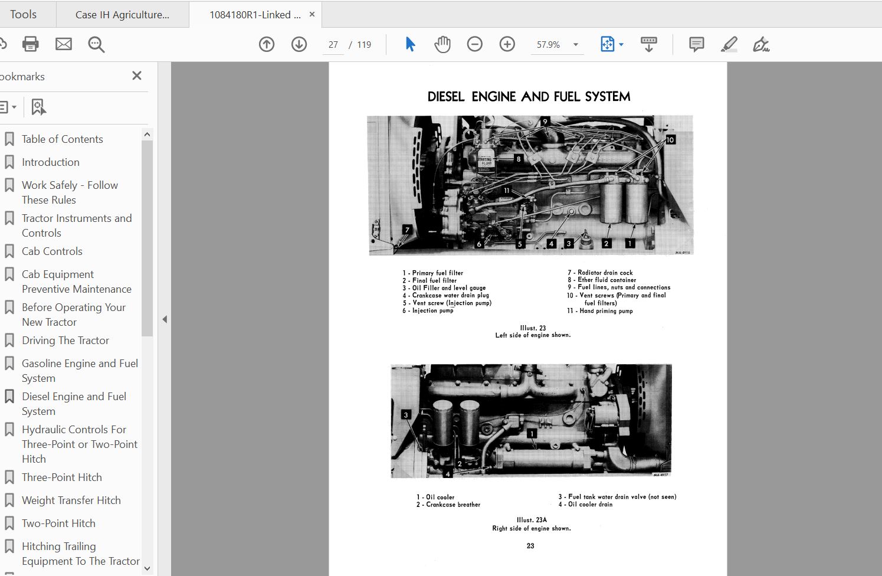The height and width of the screenshot is (576, 882).
Task: Go to next page arrow
Action: [x=299, y=44]
